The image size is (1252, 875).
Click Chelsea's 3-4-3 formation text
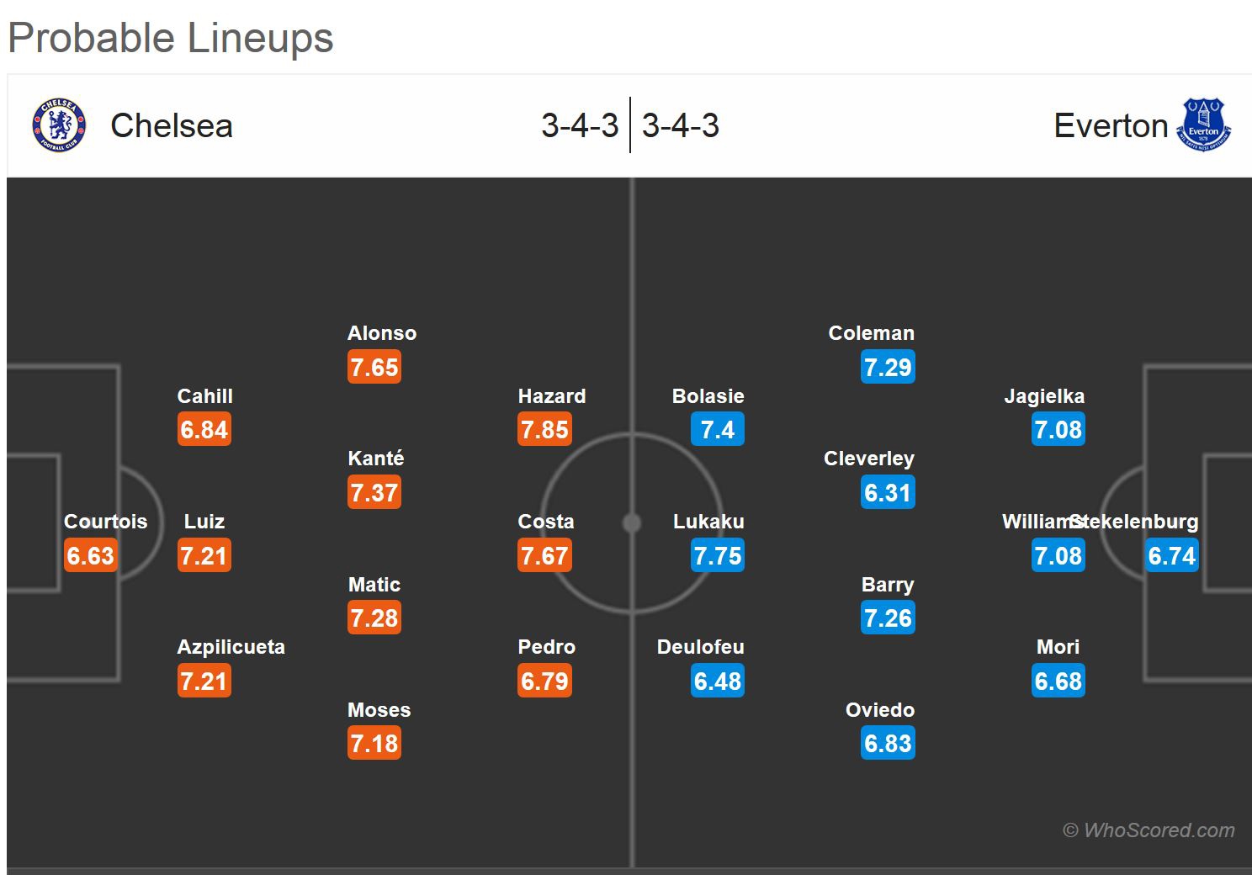pyautogui.click(x=580, y=126)
